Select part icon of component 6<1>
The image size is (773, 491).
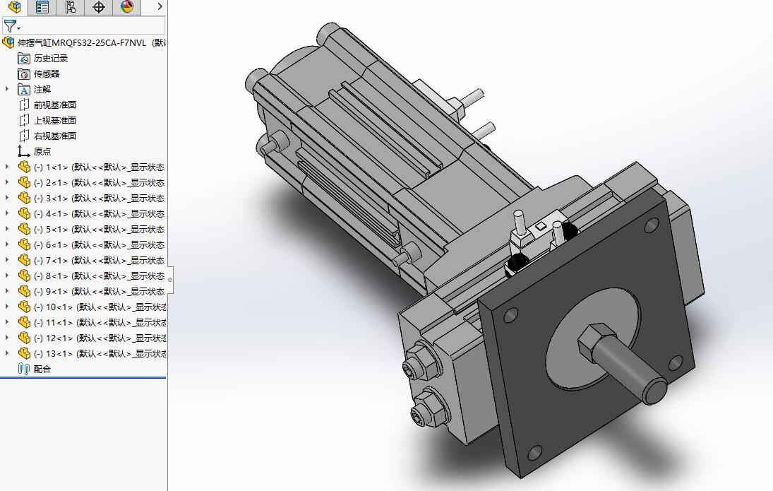coord(24,244)
